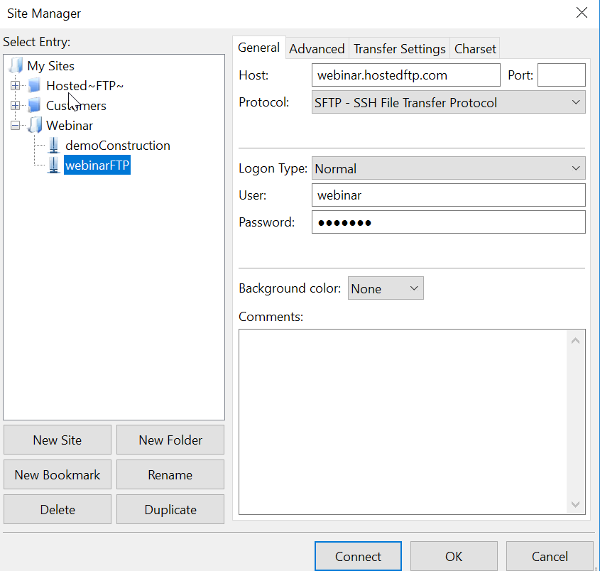The image size is (600, 571).
Task: Click the New Bookmark button
Action: coord(58,474)
